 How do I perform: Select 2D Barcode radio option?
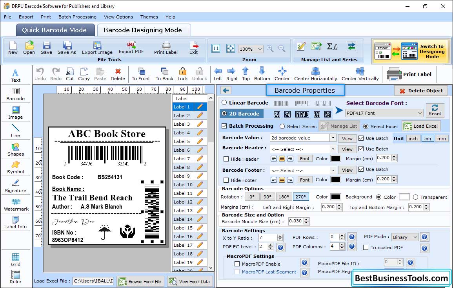(x=224, y=114)
